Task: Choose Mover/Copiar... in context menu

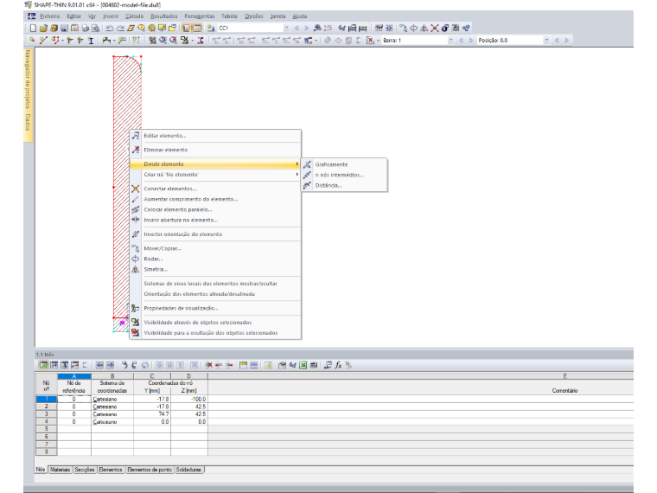Action: [x=215, y=248]
